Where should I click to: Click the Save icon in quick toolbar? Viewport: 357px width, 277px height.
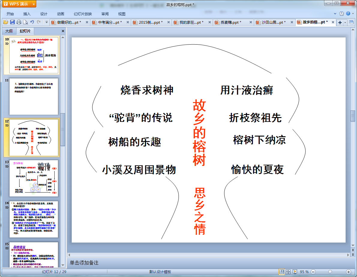click(x=12, y=22)
